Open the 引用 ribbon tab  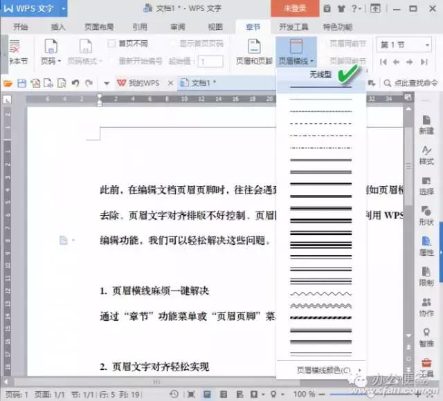pyautogui.click(x=140, y=27)
